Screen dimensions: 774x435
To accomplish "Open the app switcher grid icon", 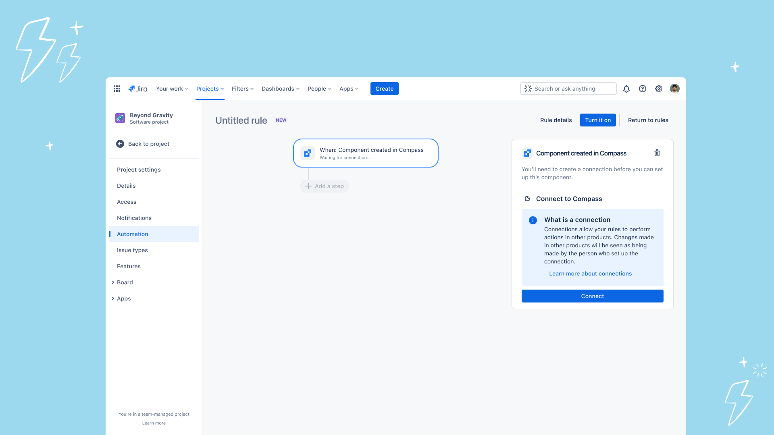I will point(117,89).
